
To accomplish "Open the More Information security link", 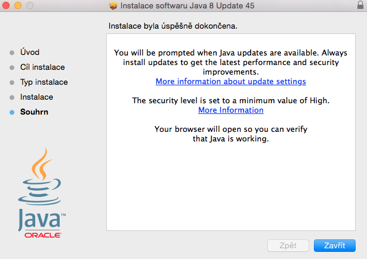I will pos(231,110).
